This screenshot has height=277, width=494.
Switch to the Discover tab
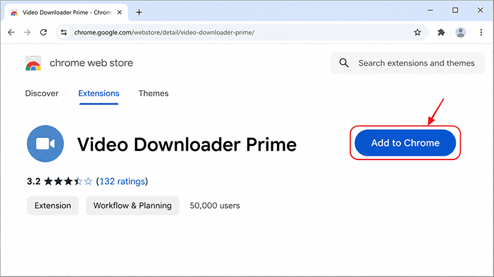42,94
